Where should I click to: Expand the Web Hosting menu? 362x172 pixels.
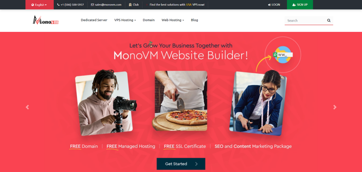[x=173, y=20]
